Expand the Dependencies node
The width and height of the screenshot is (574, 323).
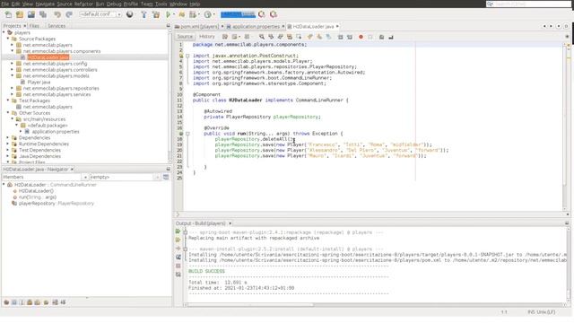pos(8,137)
